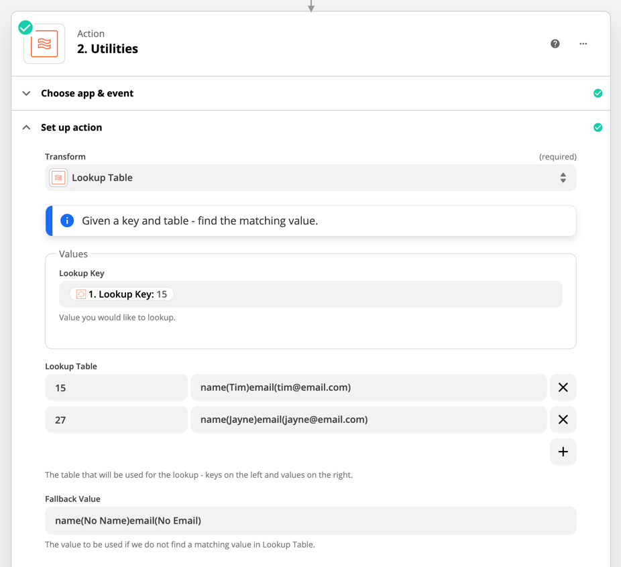Click the green check next to Choose app & event
621x567 pixels.
pos(598,93)
